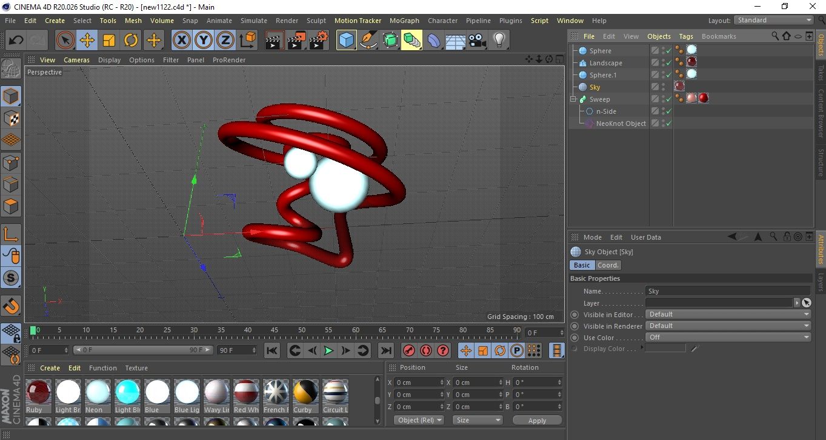Open the viewport Cameras menu
826x440 pixels.
77,60
